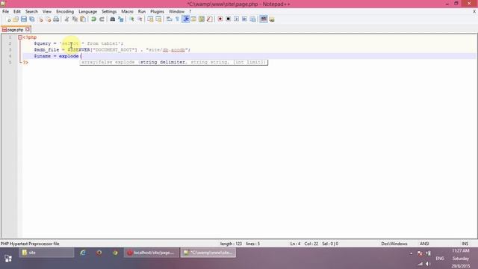Open the Settings menu
The image size is (478, 269).
pos(109,11)
